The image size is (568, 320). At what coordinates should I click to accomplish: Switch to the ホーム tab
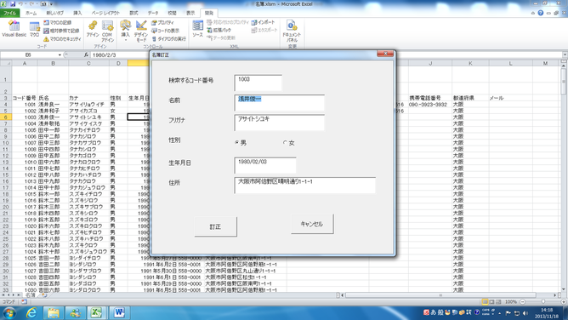click(x=31, y=13)
